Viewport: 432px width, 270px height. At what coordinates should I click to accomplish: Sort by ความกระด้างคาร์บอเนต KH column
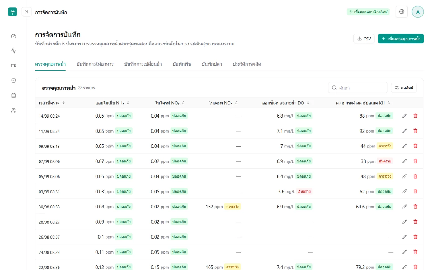click(x=363, y=103)
